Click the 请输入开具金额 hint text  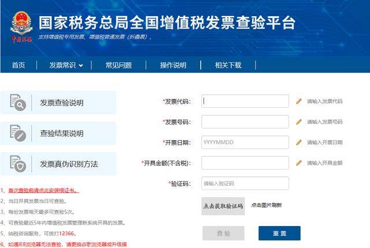click(325, 163)
